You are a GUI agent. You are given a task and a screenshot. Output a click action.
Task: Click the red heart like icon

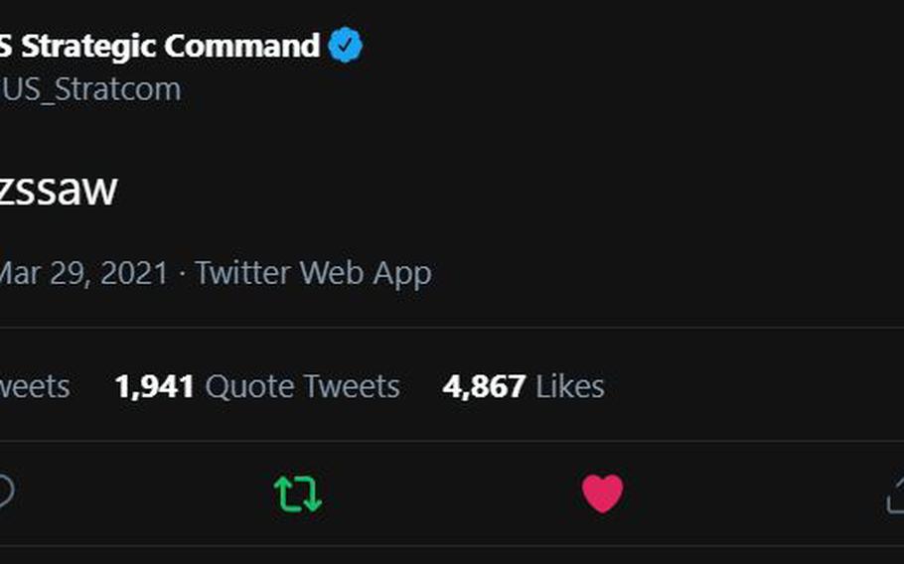pos(602,493)
